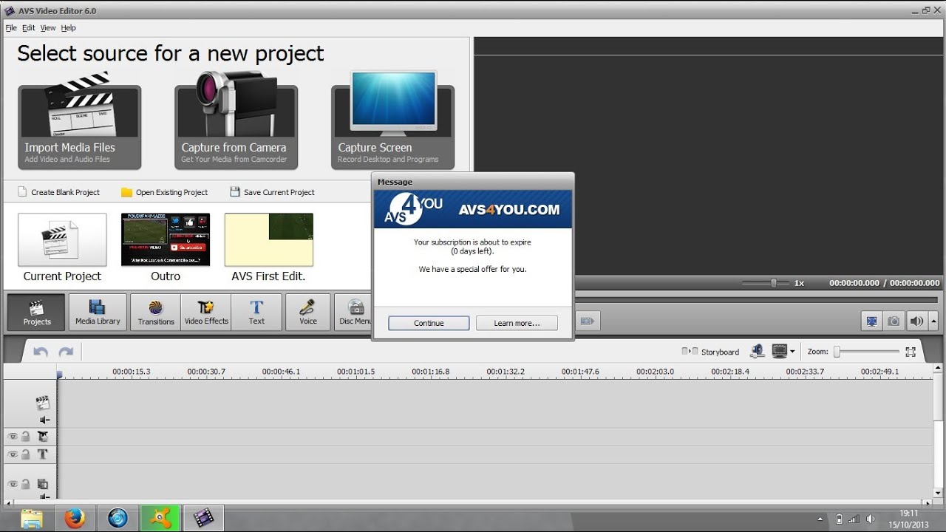Click the text track T icon
Screen dimensions: 946x532
coord(43,454)
